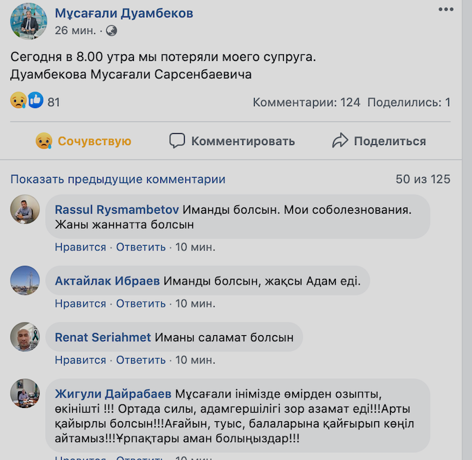This screenshot has width=472, height=460.
Task: Open the Комментарии: 124 count
Action: coord(306,103)
